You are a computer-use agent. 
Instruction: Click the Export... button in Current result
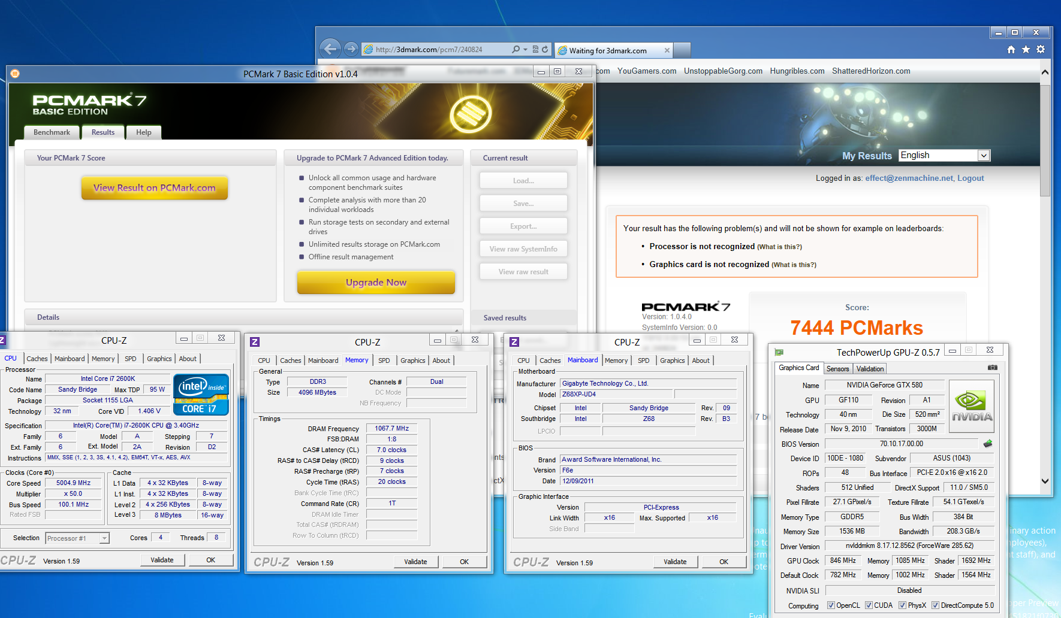pos(523,226)
